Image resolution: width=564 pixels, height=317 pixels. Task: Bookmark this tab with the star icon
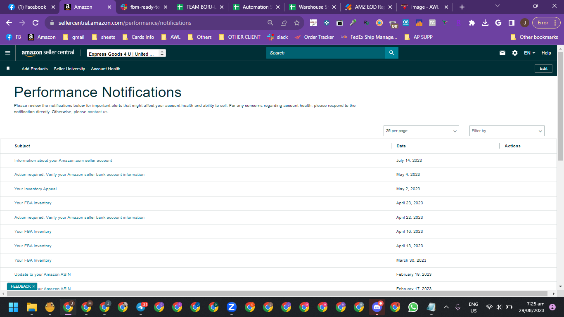point(297,23)
